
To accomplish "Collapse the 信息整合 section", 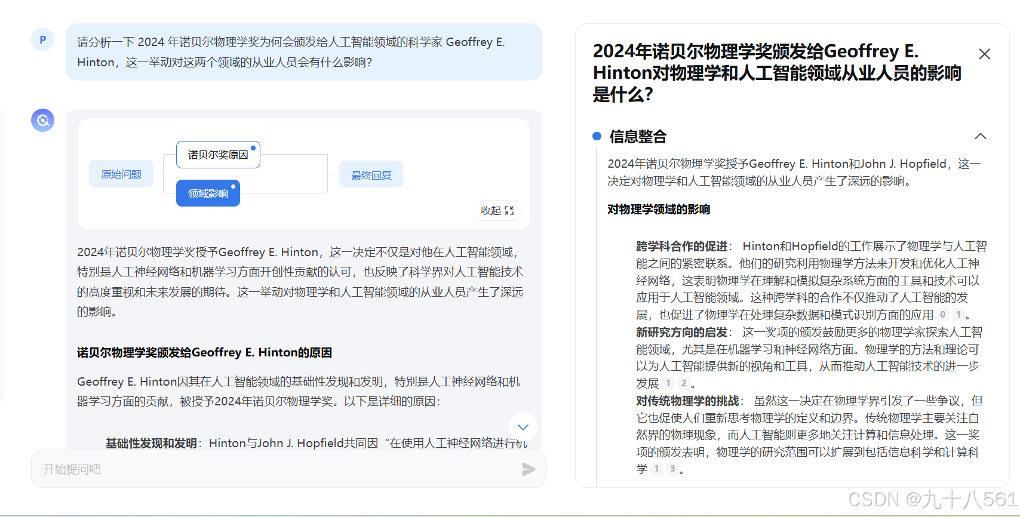I will [x=981, y=136].
